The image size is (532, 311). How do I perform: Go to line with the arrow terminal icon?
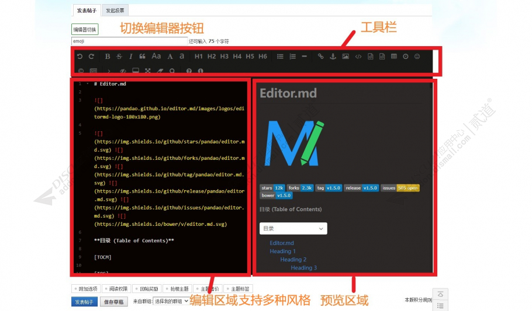click(x=109, y=71)
